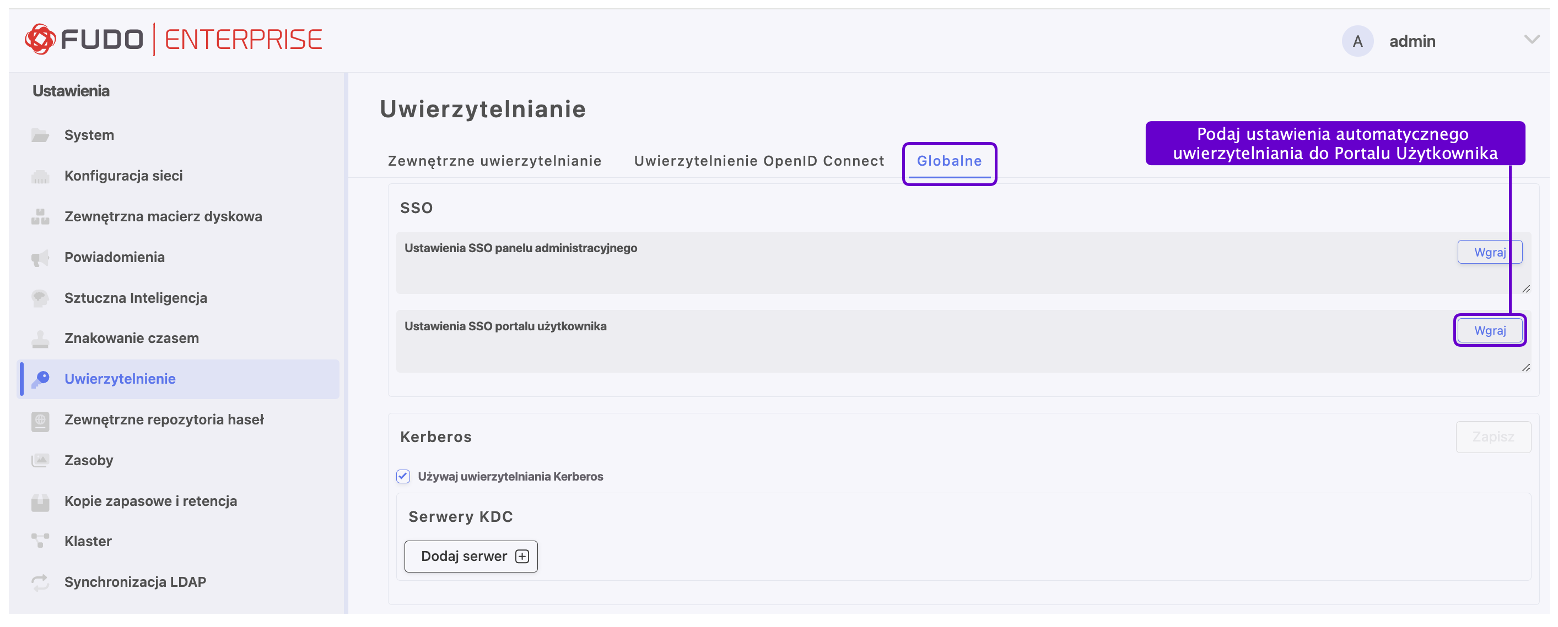This screenshot has height=627, width=1558.
Task: Uncheck Używaj uwierzytelniania Kerberos checkbox
Action: pos(403,476)
